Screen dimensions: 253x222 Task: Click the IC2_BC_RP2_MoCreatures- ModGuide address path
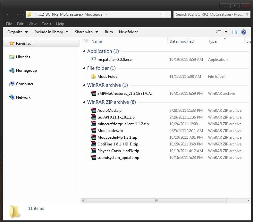tap(70, 14)
